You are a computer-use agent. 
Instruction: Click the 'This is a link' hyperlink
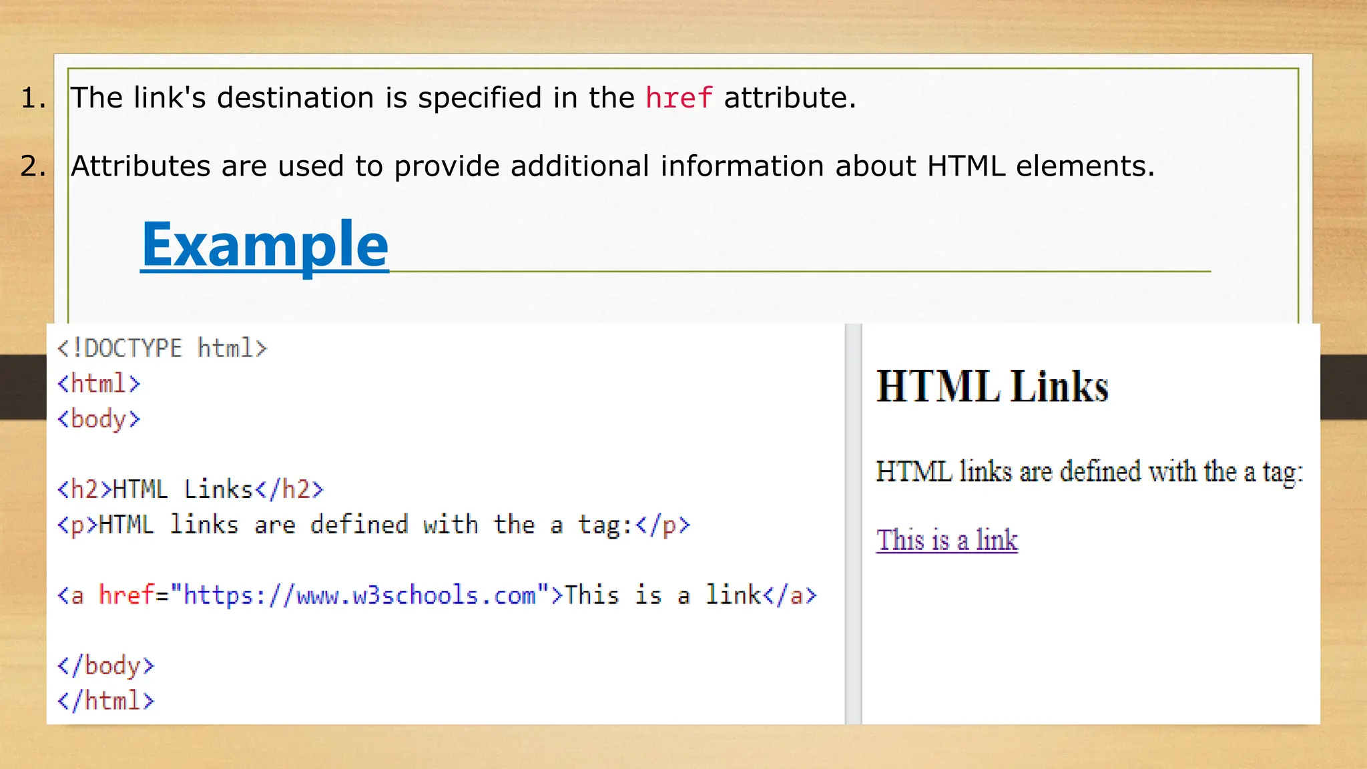[x=947, y=540]
